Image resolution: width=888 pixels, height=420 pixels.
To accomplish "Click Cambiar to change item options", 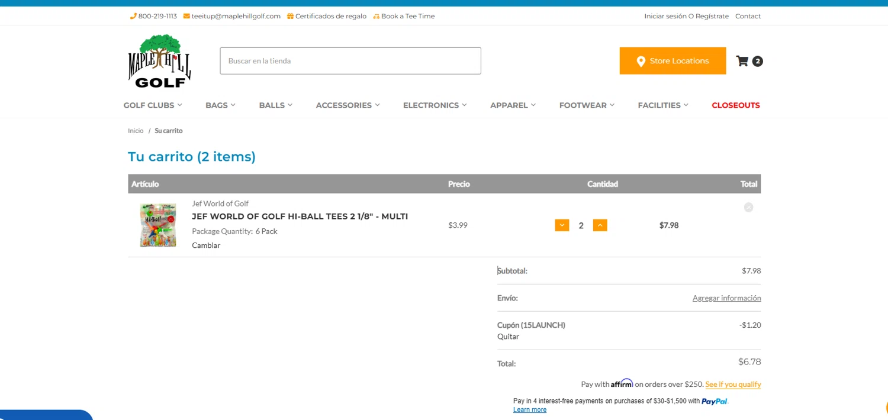I will tap(206, 245).
